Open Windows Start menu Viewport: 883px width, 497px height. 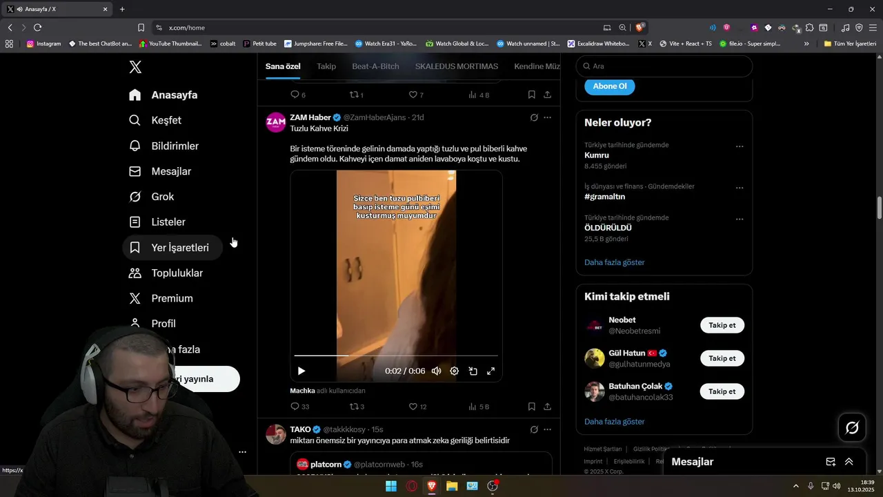[391, 486]
